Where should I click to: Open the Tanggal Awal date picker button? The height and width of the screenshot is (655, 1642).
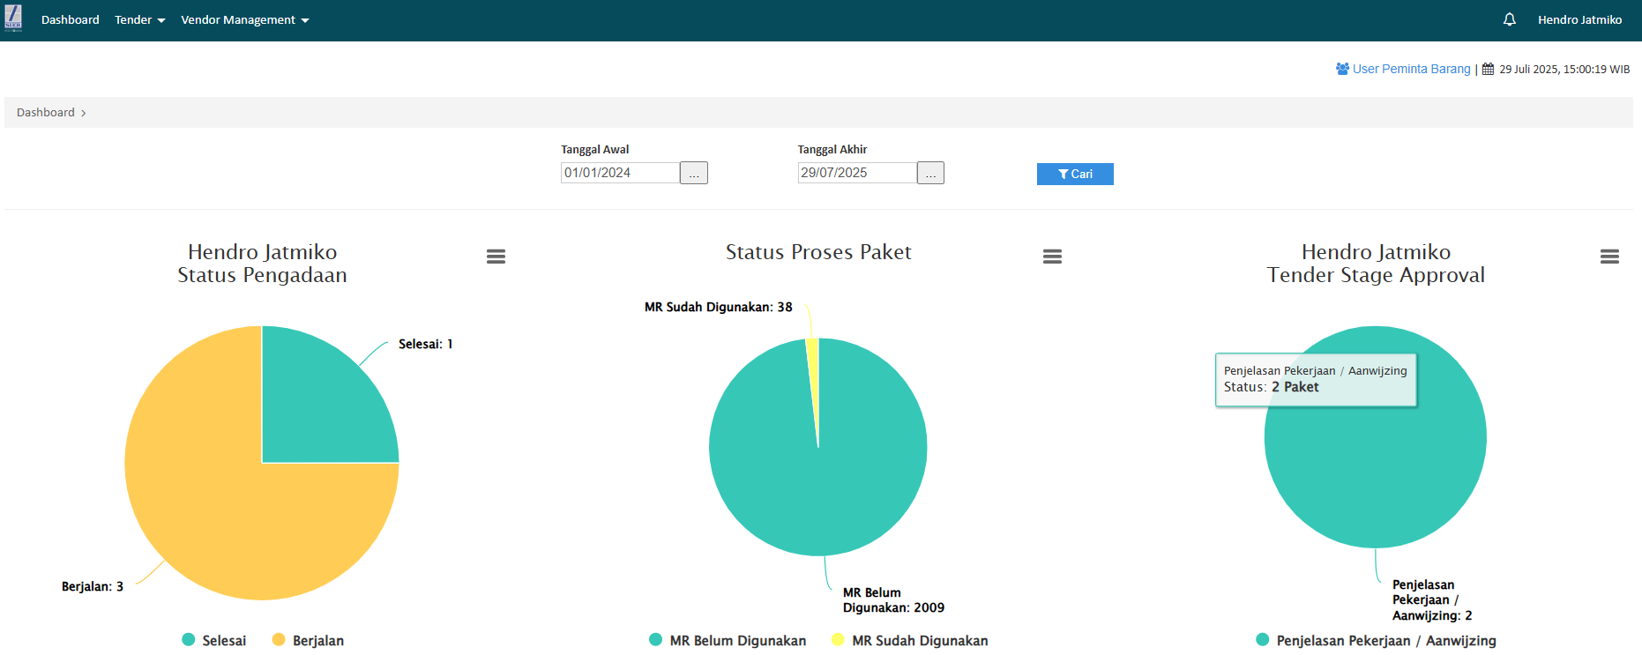(694, 173)
